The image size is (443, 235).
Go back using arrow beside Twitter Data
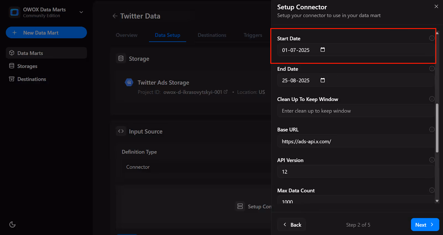pyautogui.click(x=115, y=16)
